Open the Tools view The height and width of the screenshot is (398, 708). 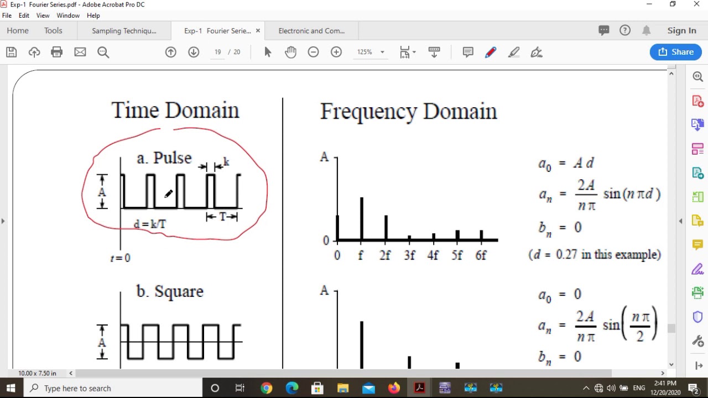(53, 30)
